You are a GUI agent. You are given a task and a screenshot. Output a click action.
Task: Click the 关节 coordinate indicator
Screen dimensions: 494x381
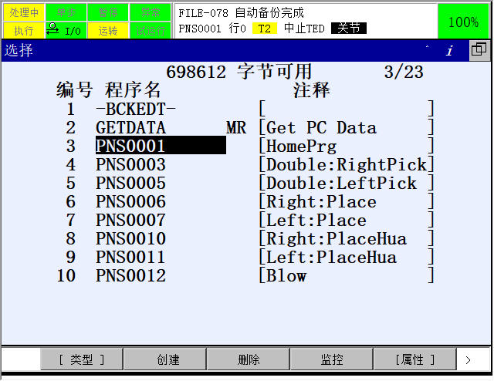pyautogui.click(x=349, y=29)
